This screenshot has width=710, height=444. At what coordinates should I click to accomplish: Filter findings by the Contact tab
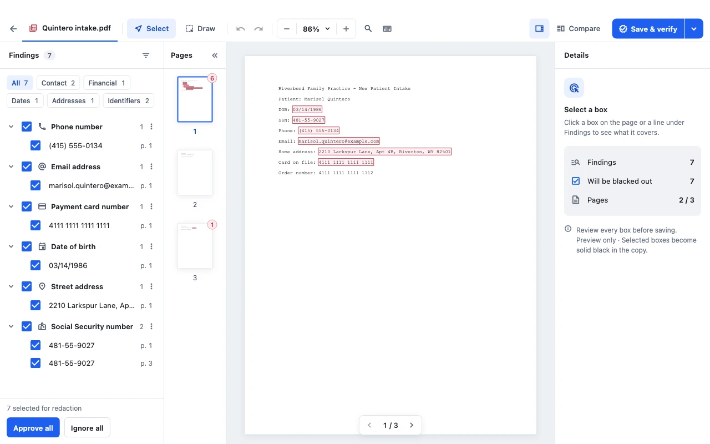point(58,83)
